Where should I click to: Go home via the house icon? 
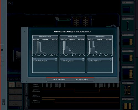coord(2,50)
